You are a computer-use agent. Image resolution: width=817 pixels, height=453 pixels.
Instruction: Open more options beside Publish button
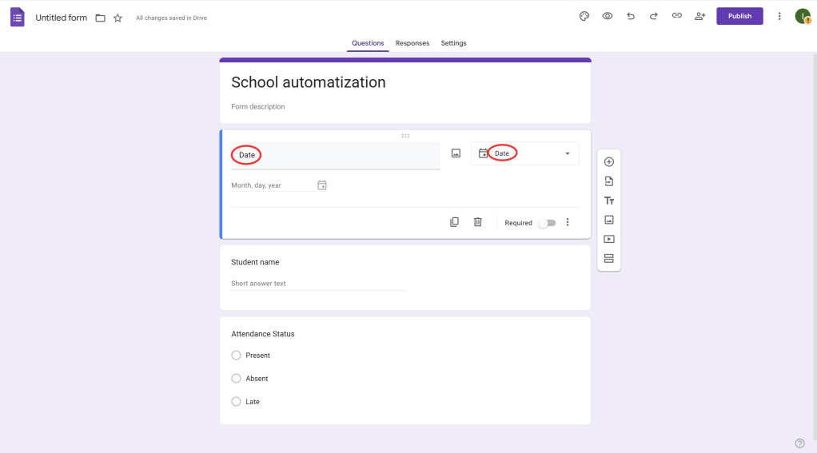779,16
